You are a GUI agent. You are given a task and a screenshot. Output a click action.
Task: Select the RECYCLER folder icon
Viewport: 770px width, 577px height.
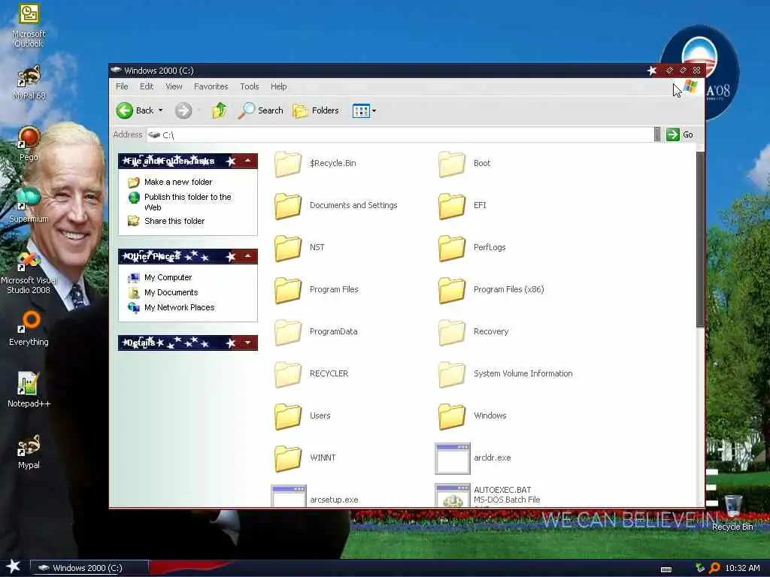pyautogui.click(x=288, y=374)
